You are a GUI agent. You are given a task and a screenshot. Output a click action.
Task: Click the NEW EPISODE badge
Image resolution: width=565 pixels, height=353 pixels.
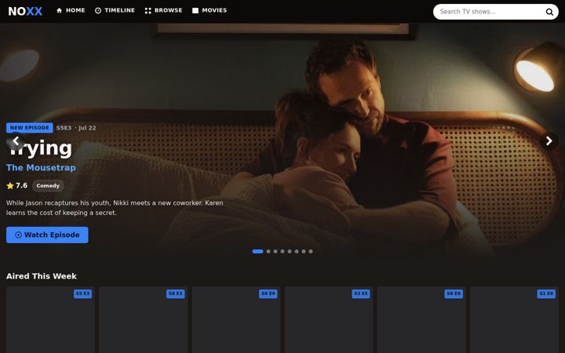pyautogui.click(x=30, y=128)
